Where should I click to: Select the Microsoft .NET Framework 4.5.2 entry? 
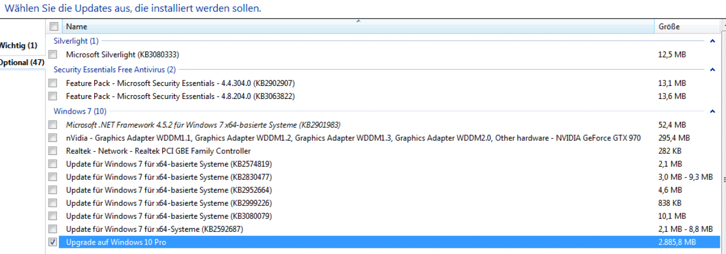pyautogui.click(x=203, y=125)
